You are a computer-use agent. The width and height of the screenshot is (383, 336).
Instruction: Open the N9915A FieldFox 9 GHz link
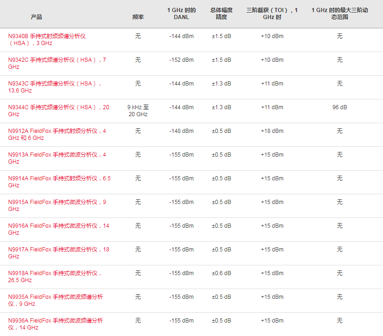(x=57, y=205)
